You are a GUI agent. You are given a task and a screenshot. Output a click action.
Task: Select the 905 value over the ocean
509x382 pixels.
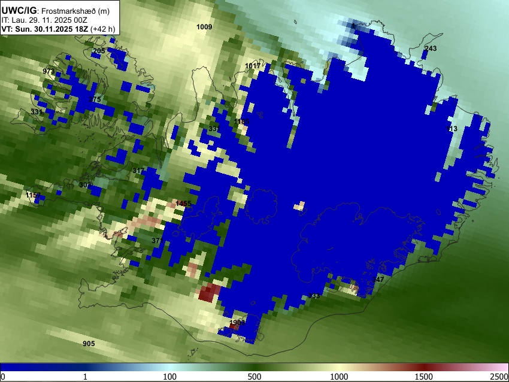(x=89, y=344)
